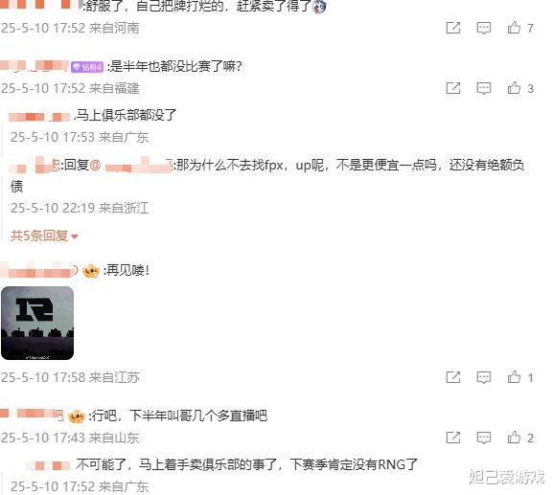Click the crown badge beside 再见喽 commenter
553x495 pixels.
(x=91, y=271)
